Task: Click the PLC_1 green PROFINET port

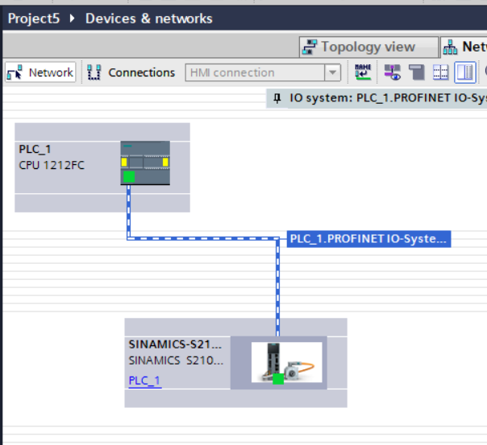Action: (129, 177)
